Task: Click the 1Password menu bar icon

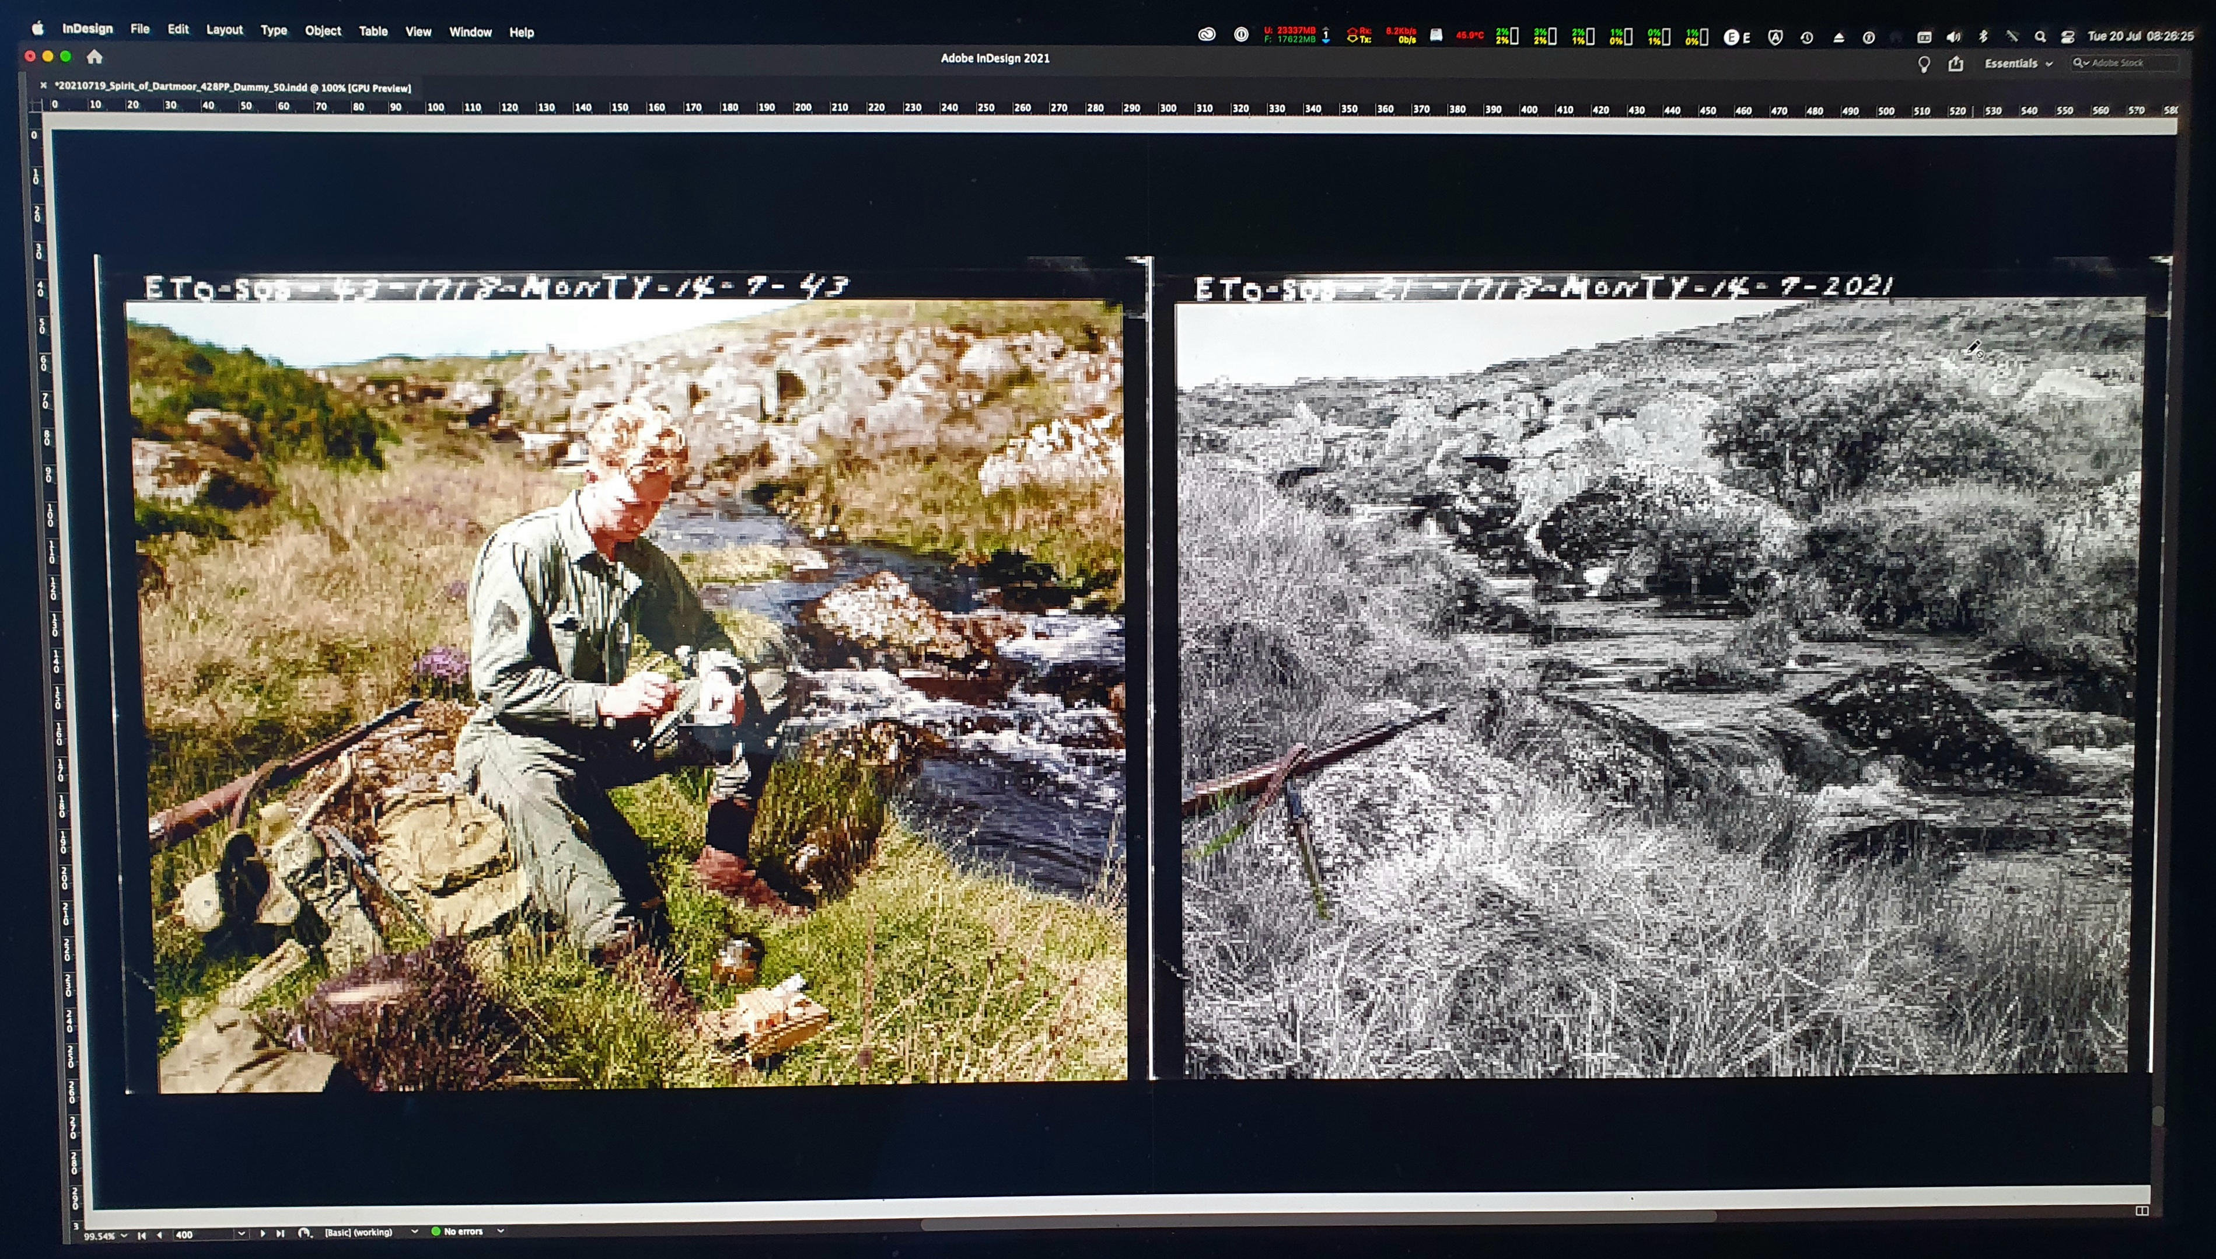Action: [x=1240, y=34]
